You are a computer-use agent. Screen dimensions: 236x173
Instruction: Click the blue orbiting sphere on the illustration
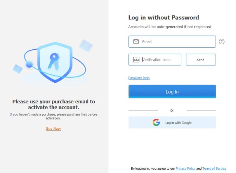click(x=29, y=64)
